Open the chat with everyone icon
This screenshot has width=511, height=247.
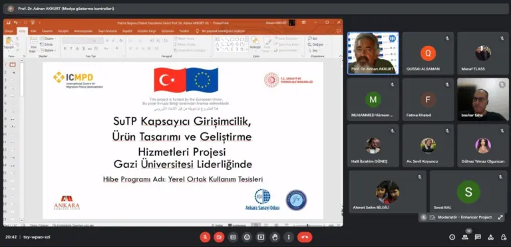[x=478, y=237]
